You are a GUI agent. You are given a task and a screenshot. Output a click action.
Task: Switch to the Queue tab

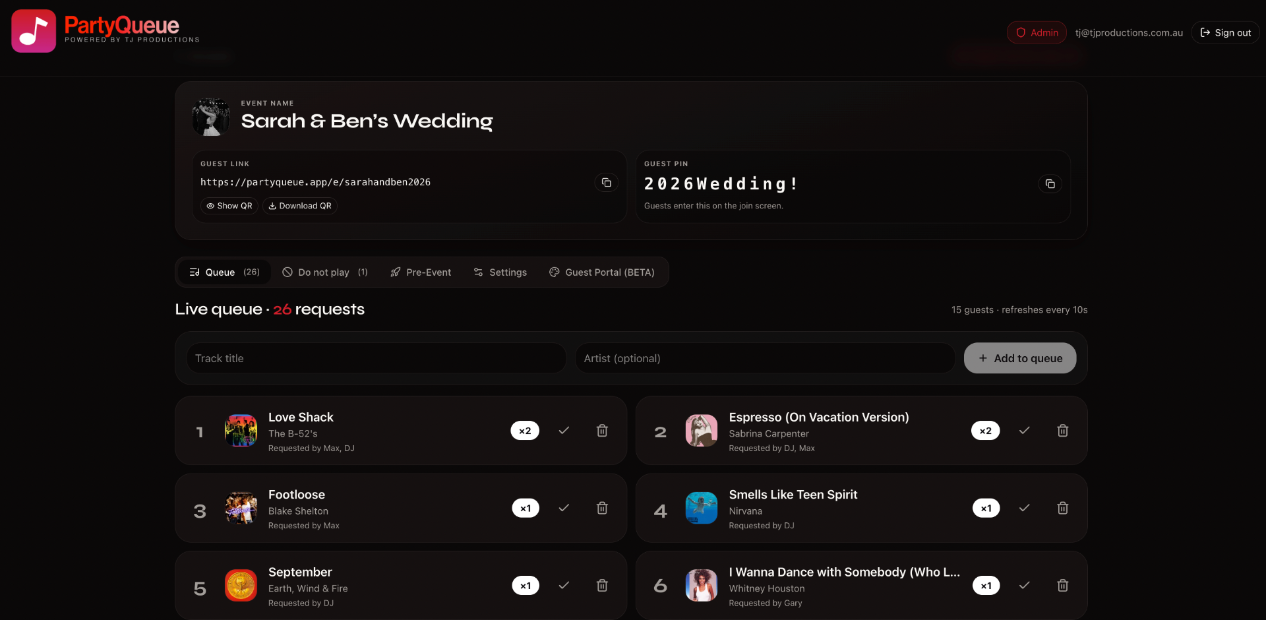pyautogui.click(x=224, y=272)
